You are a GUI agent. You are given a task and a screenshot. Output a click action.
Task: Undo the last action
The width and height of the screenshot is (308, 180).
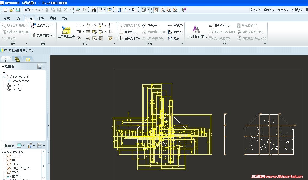click(28, 10)
